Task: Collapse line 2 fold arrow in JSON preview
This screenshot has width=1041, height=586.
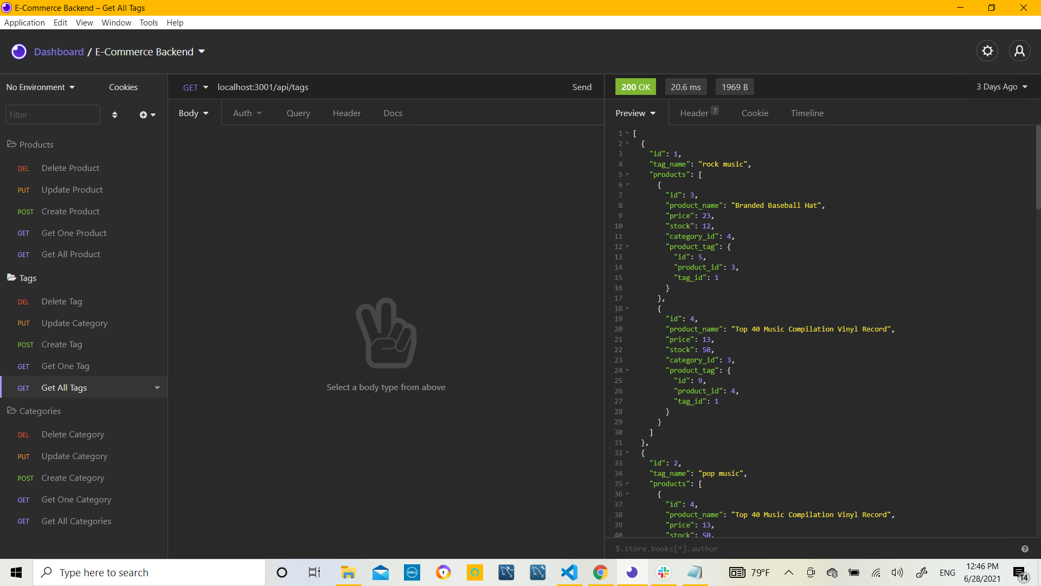Action: (627, 144)
